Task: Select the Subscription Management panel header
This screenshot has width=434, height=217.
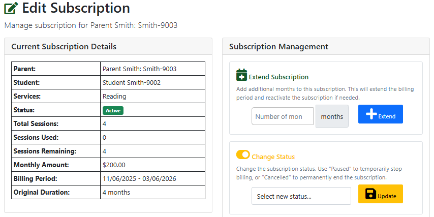Action: pyautogui.click(x=278, y=47)
